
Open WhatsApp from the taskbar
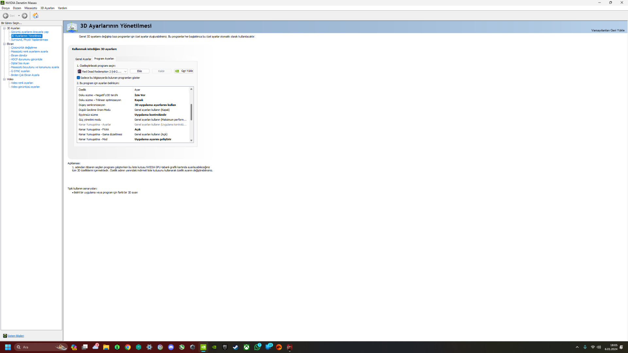pos(257,347)
